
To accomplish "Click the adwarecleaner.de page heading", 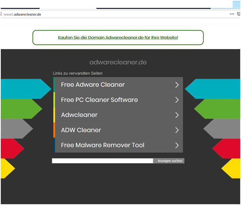I will (118, 62).
